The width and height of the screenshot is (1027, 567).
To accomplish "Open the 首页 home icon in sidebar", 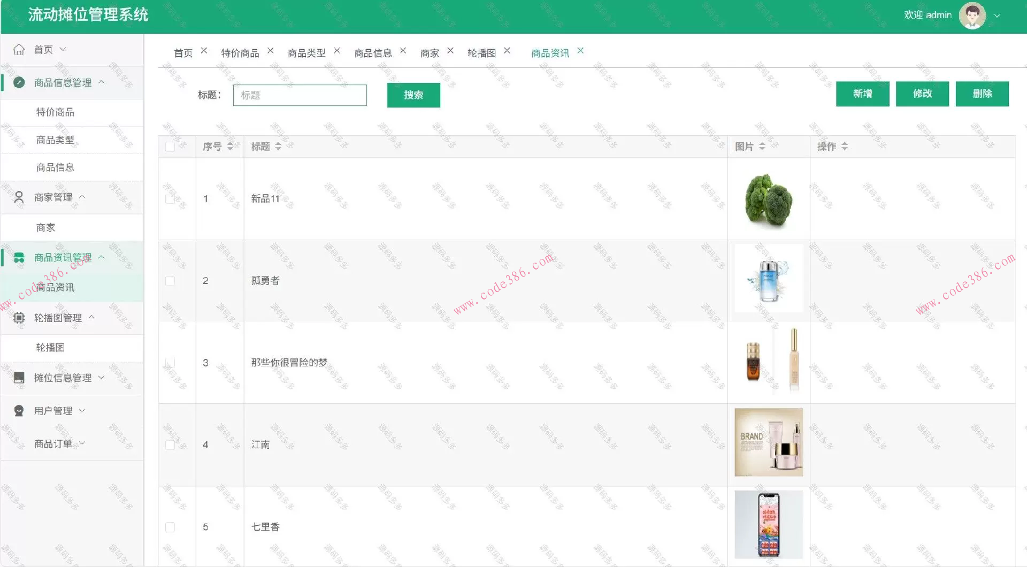I will (19, 49).
